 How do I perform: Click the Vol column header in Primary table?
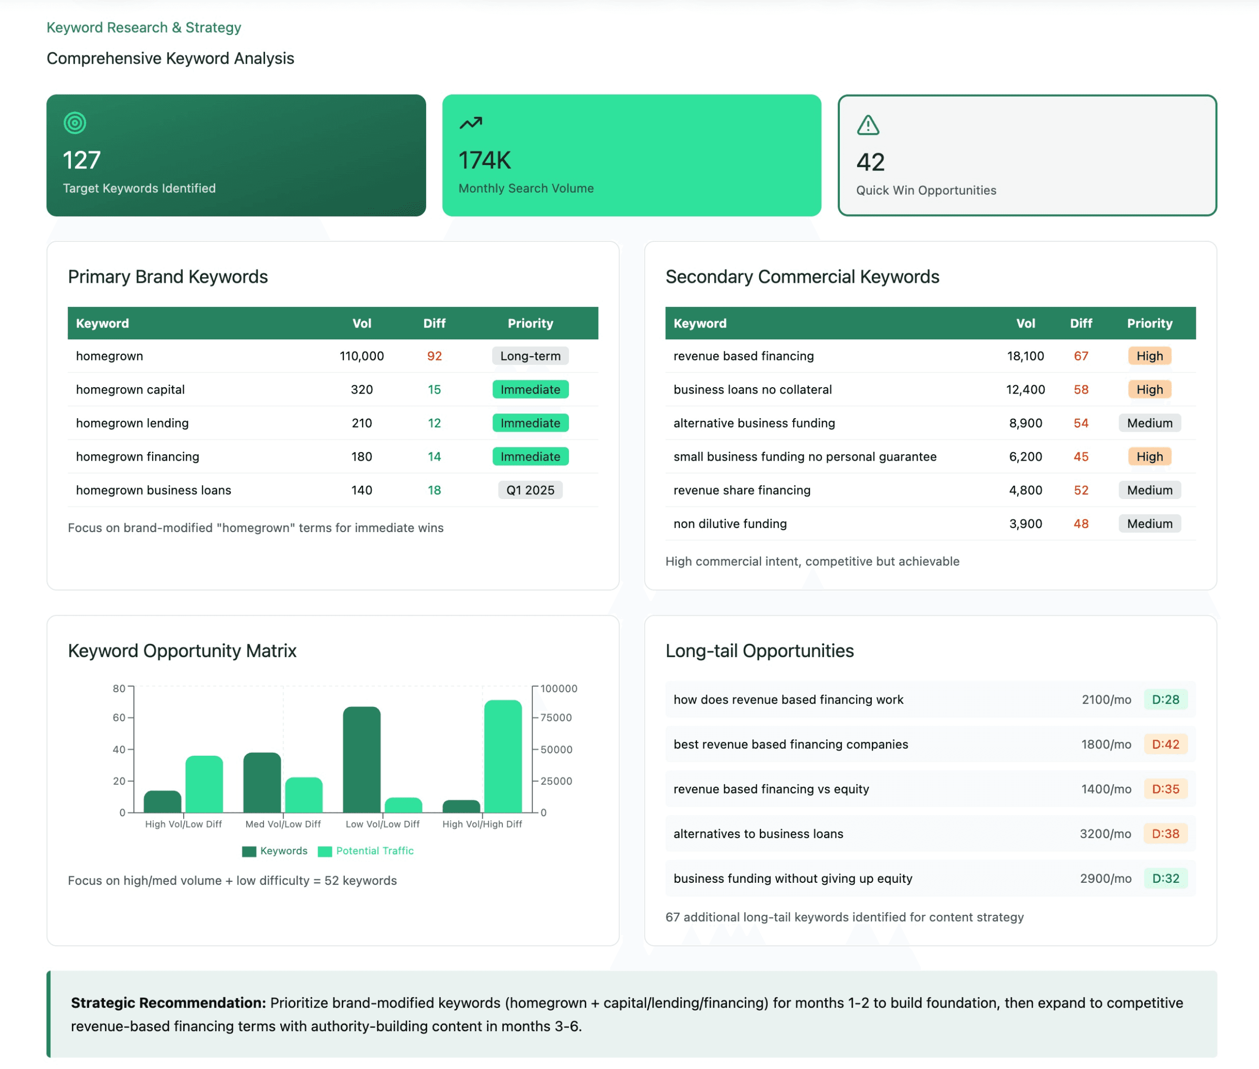(x=362, y=323)
